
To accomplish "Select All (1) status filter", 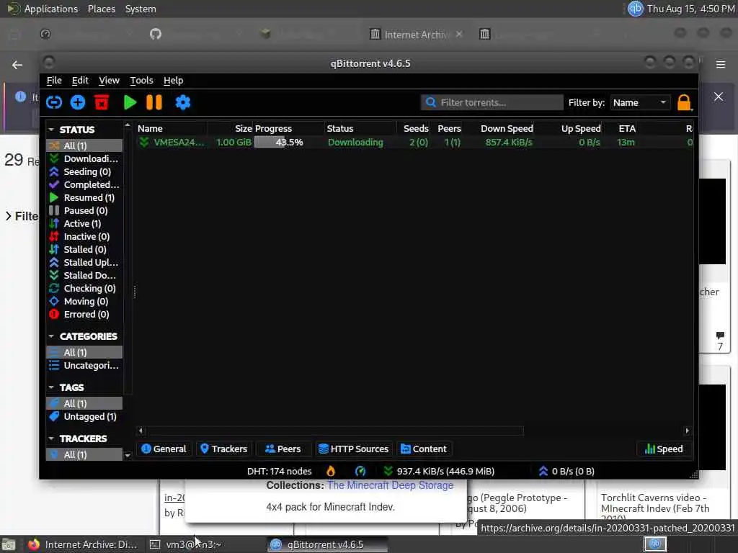I will point(84,145).
